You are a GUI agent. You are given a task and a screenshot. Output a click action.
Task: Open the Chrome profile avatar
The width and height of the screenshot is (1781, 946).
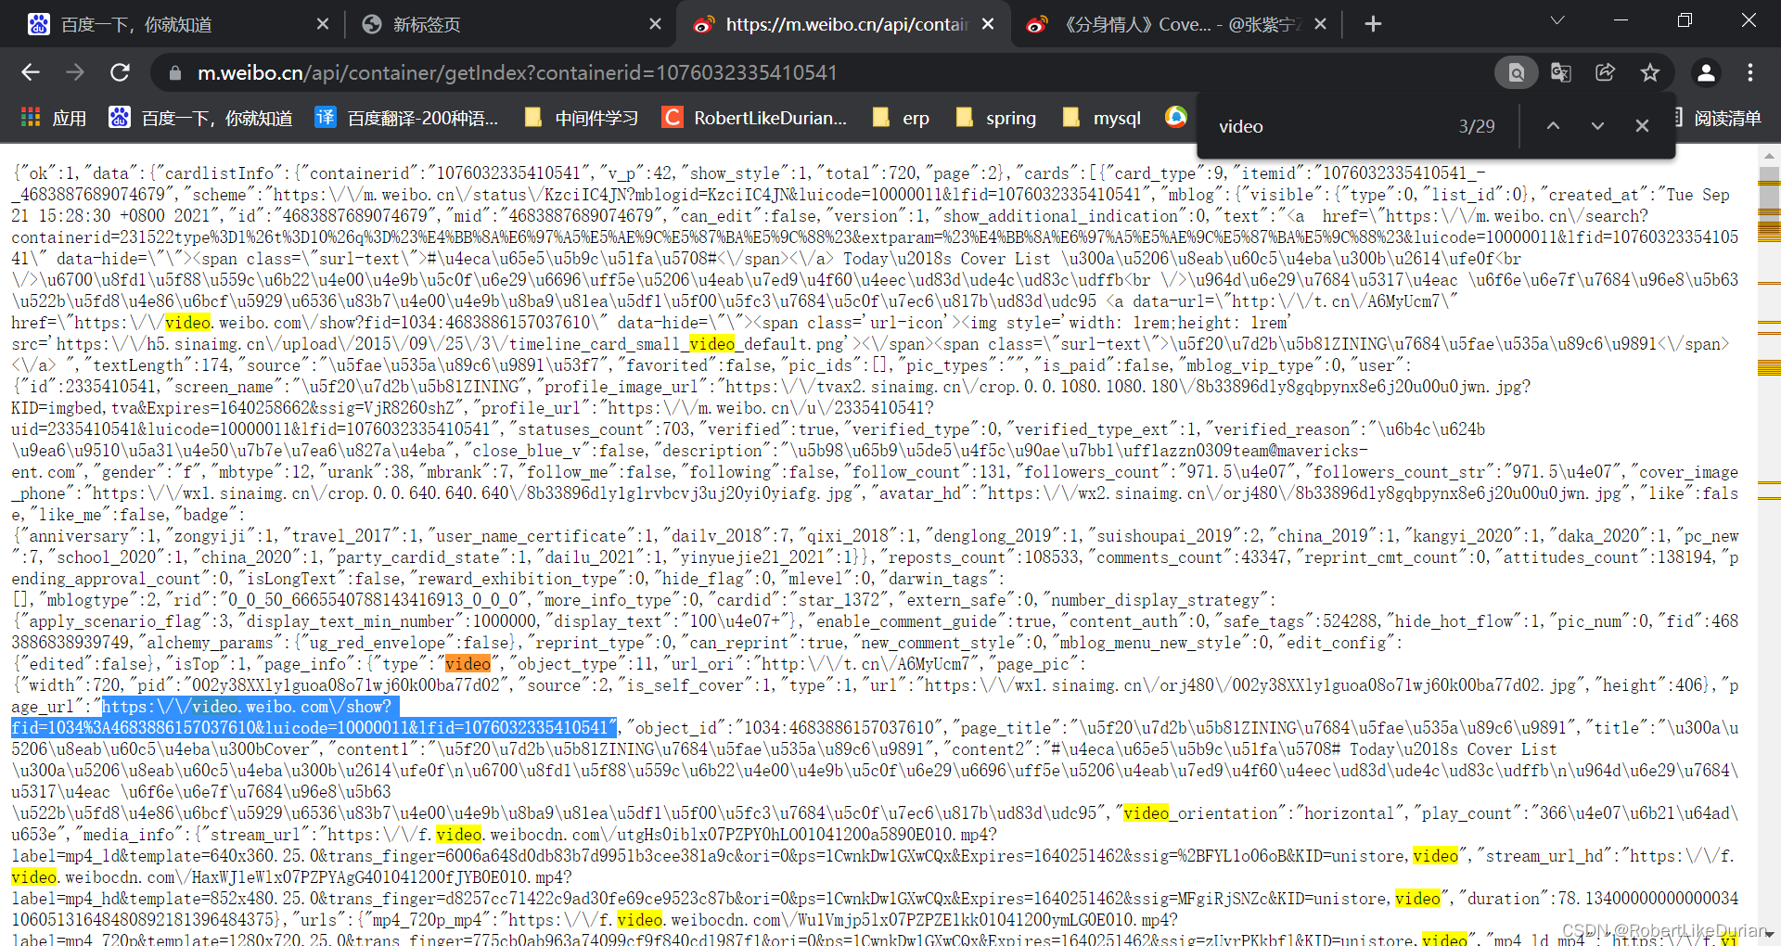pos(1706,72)
